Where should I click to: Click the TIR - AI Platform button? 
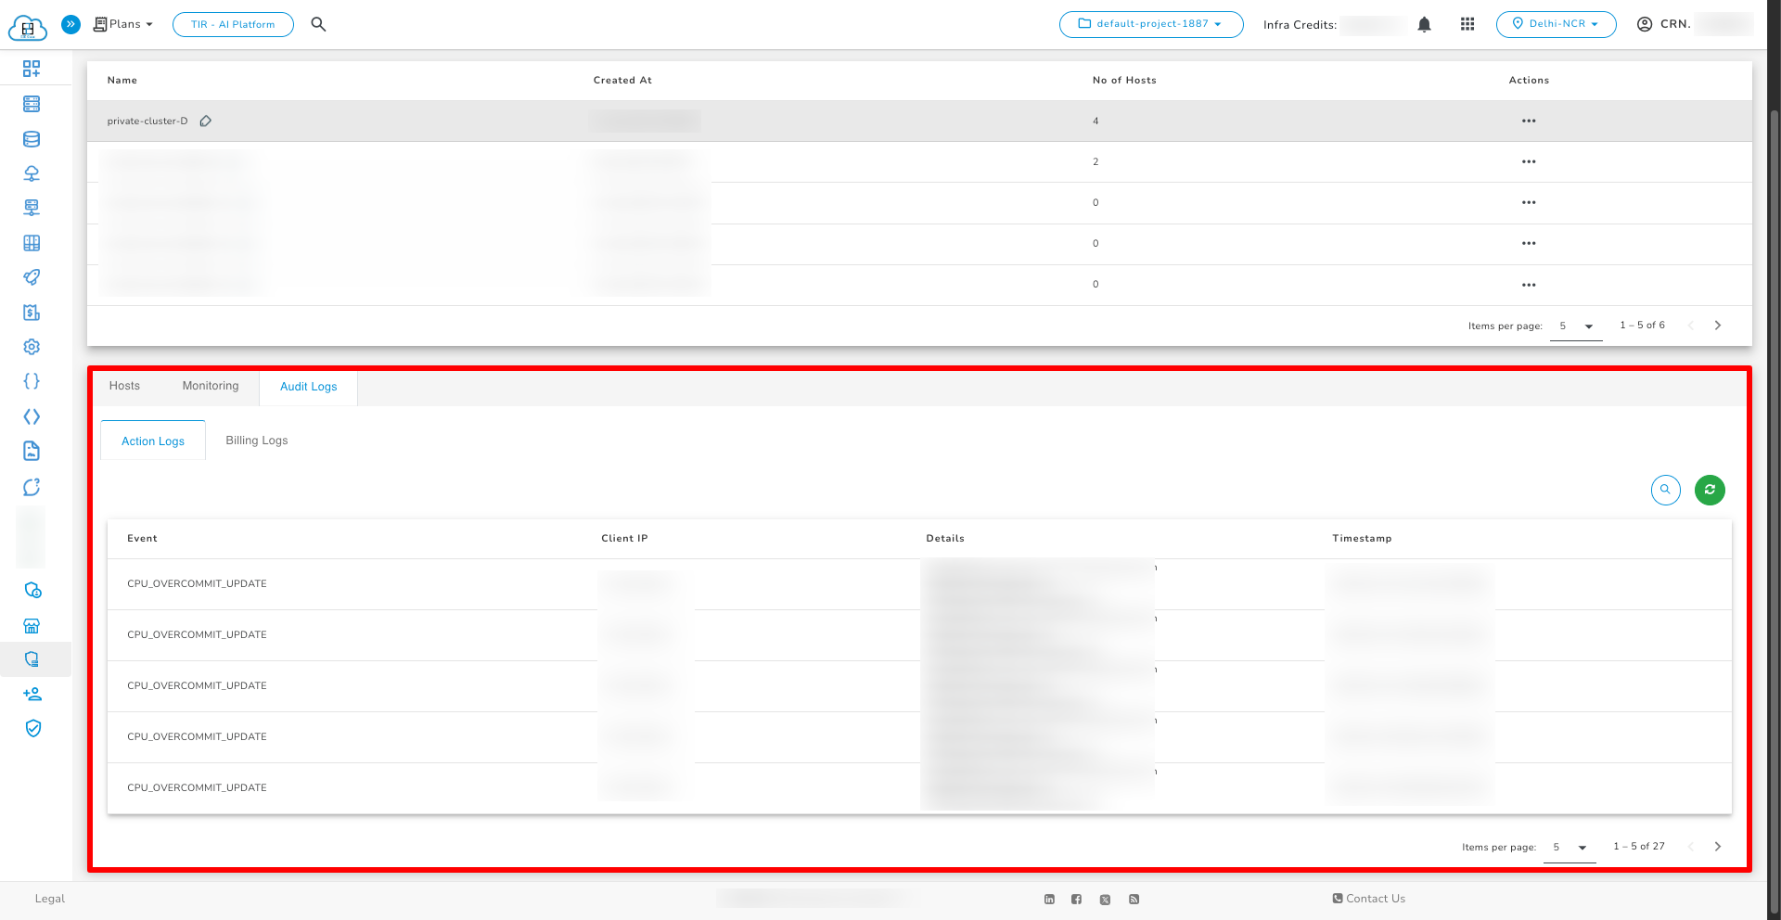pyautogui.click(x=233, y=24)
